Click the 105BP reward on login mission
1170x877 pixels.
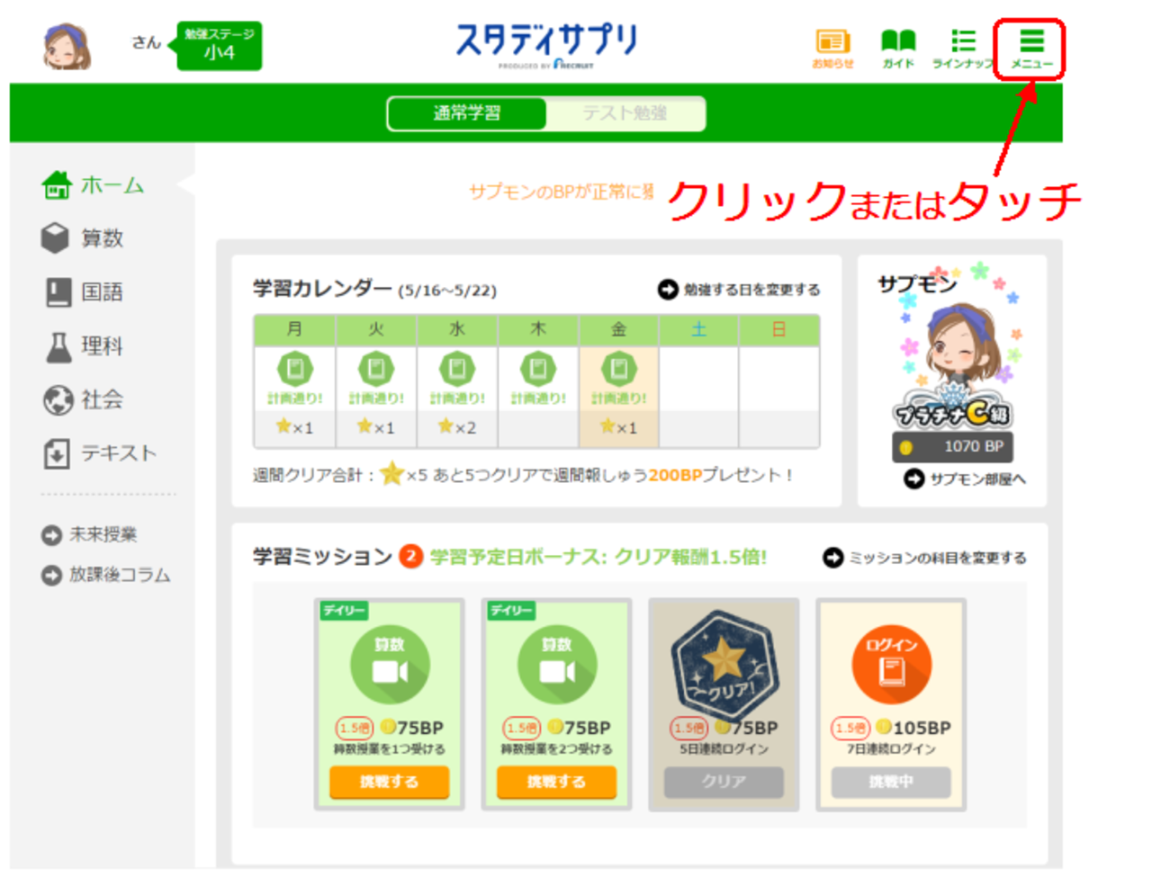(913, 728)
